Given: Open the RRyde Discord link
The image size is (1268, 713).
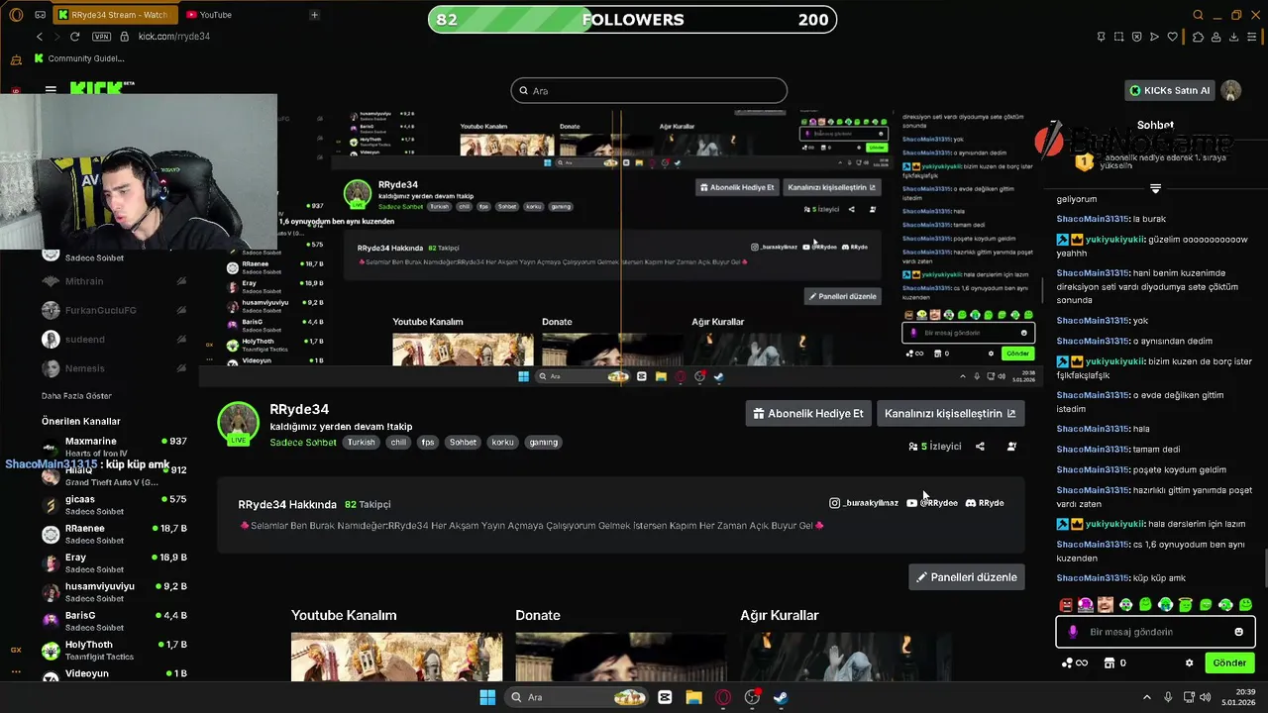Looking at the screenshot, I should [985, 503].
